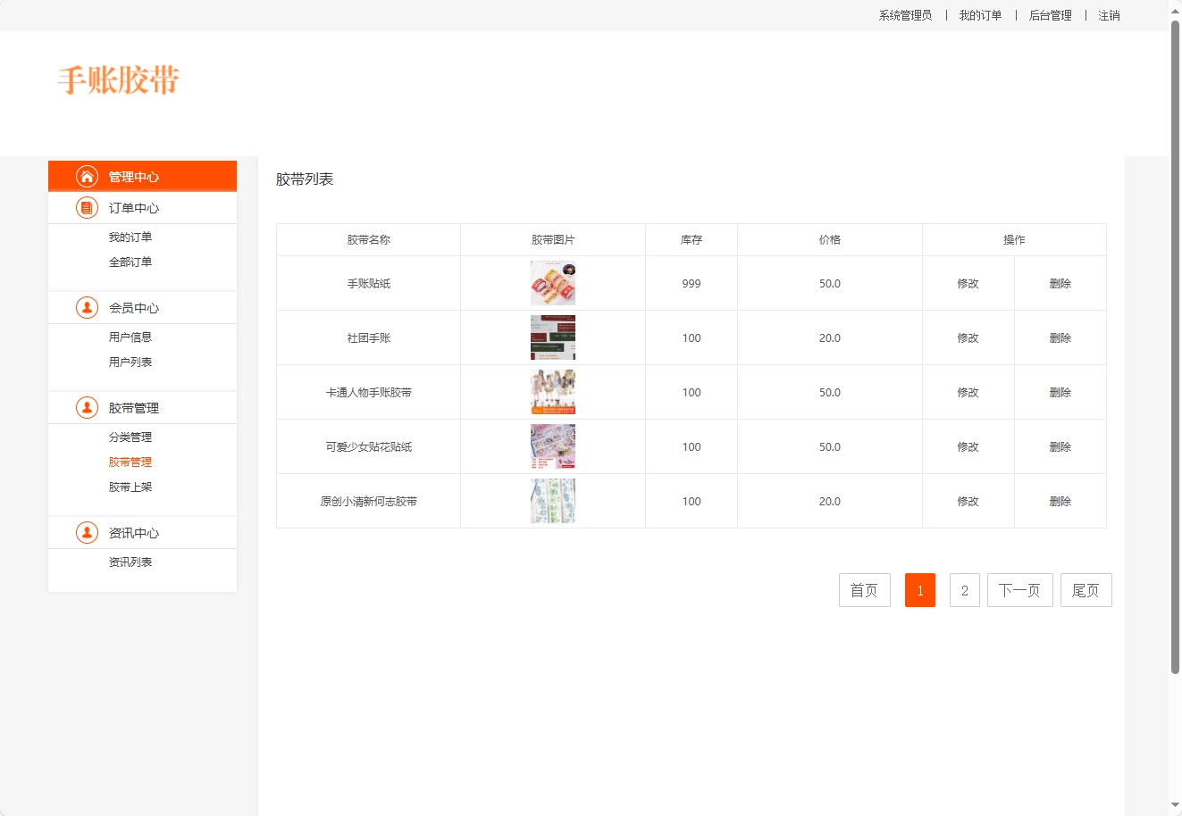Click the 资讯中心 section icon
The width and height of the screenshot is (1182, 816).
coord(86,533)
